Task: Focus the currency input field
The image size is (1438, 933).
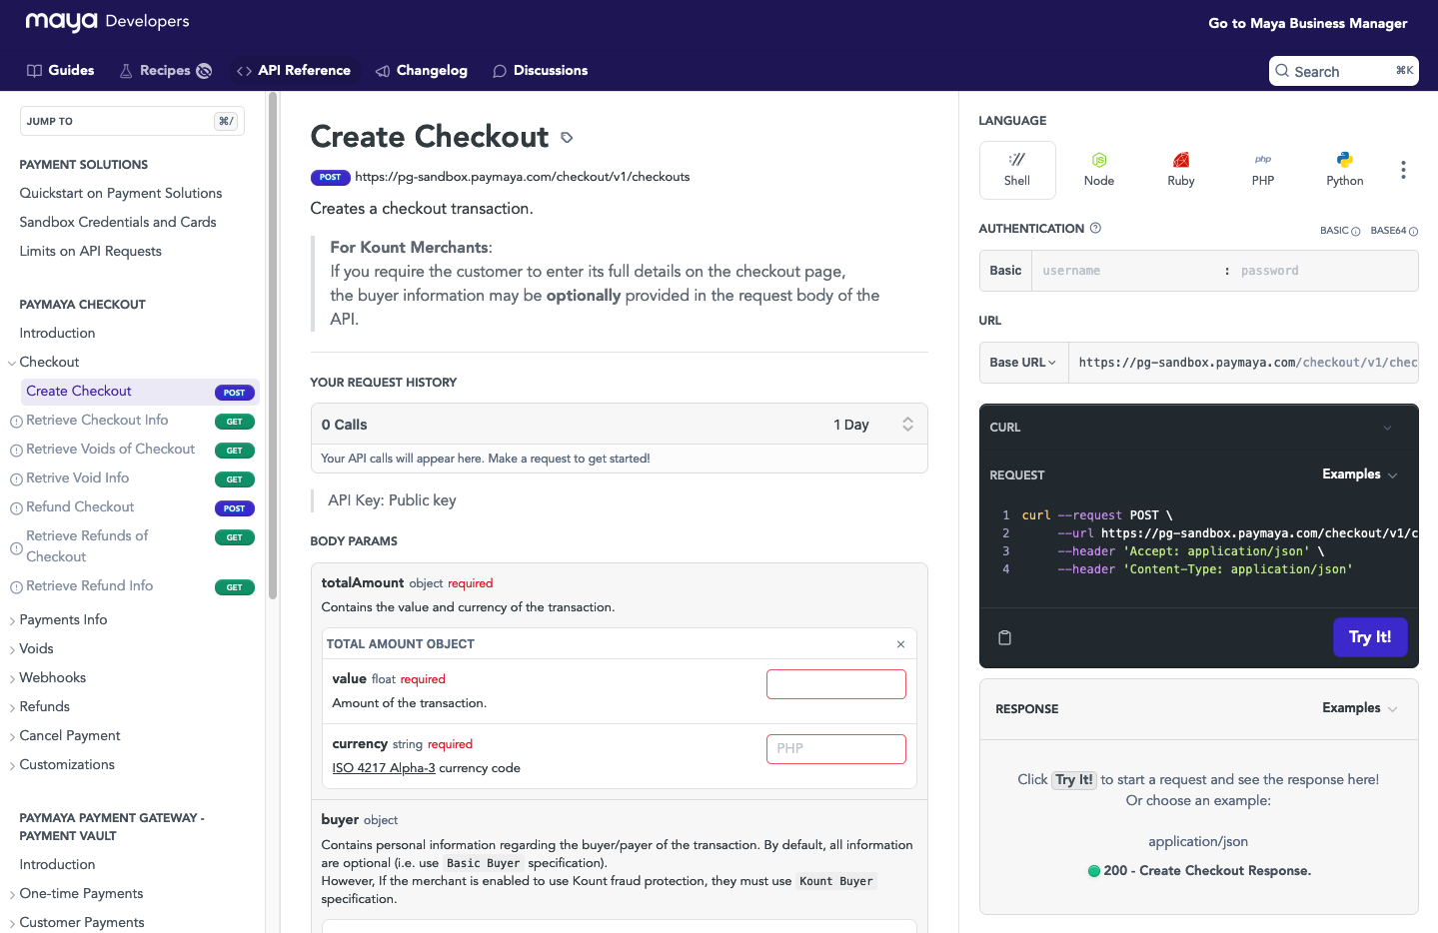Action: tap(836, 749)
